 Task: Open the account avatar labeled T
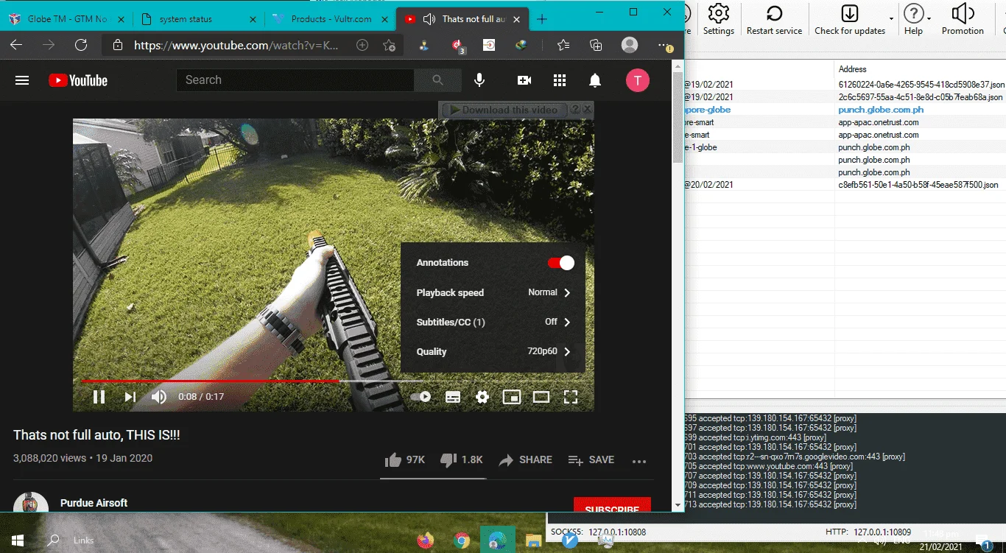pos(638,80)
